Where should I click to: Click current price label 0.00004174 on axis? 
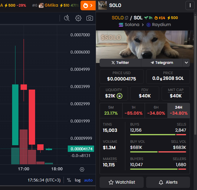click(81, 149)
